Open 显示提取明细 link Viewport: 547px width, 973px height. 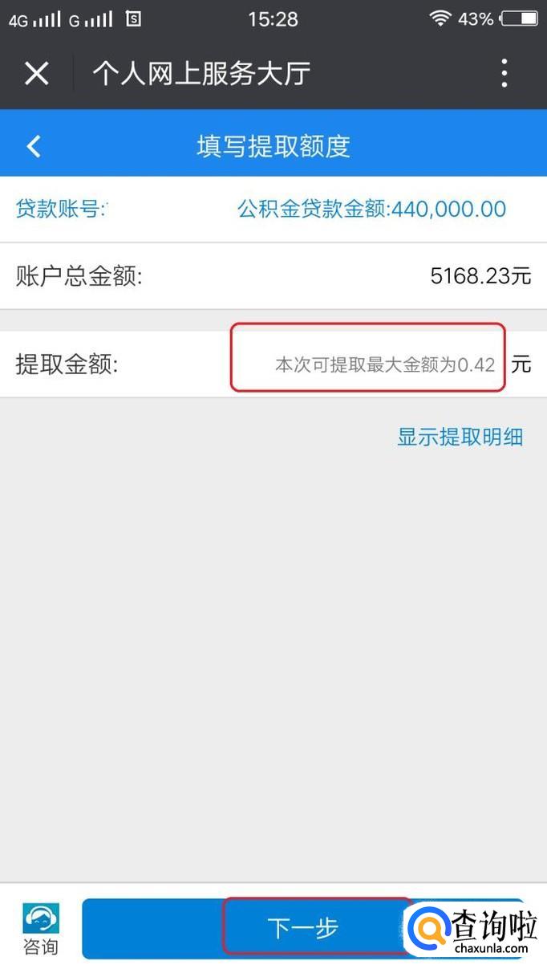[460, 437]
